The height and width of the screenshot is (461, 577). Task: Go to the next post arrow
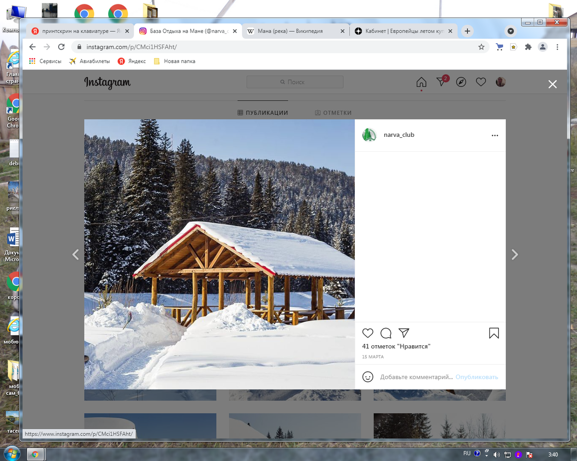[x=514, y=255]
